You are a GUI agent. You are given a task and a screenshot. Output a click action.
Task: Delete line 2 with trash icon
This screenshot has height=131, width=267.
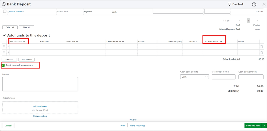(x=262, y=52)
